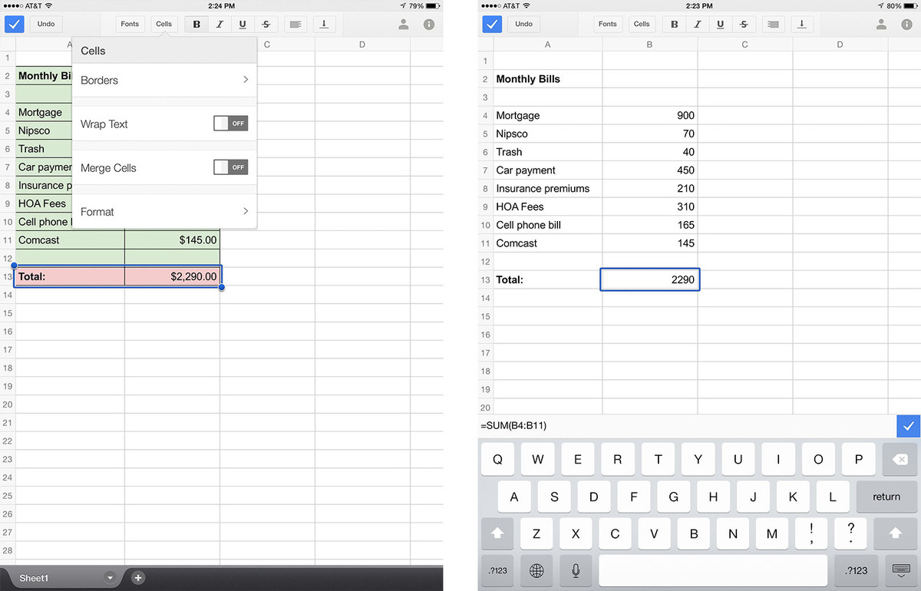Open vertical alignment in right spreadsheet toolbar
The height and width of the screenshot is (591, 921).
pyautogui.click(x=801, y=24)
